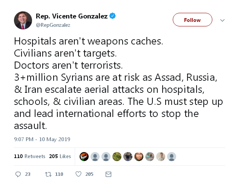The width and height of the screenshot is (238, 186).
Task: Follow Rep. Vicente Gonzalez
Action: [x=192, y=20]
